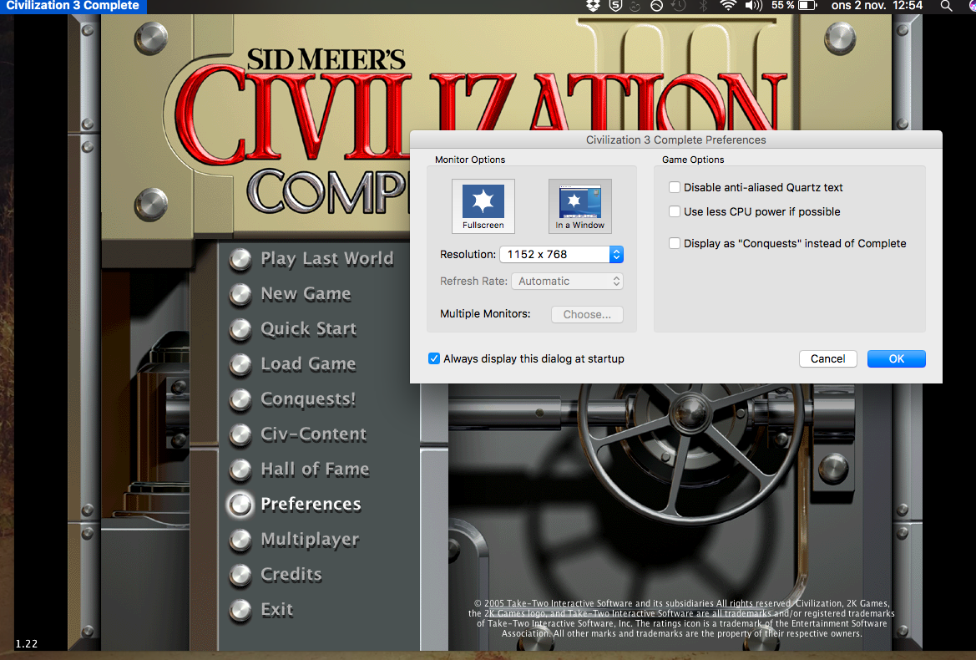Open Conquests! from the main menu

[x=308, y=399]
